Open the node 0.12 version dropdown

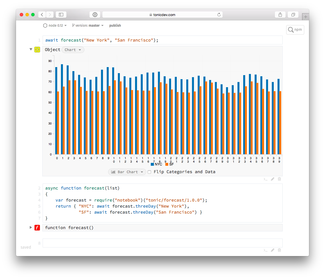[x=55, y=26]
